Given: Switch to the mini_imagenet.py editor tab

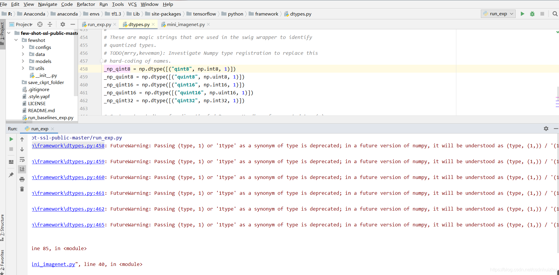Looking at the screenshot, I should point(186,25).
